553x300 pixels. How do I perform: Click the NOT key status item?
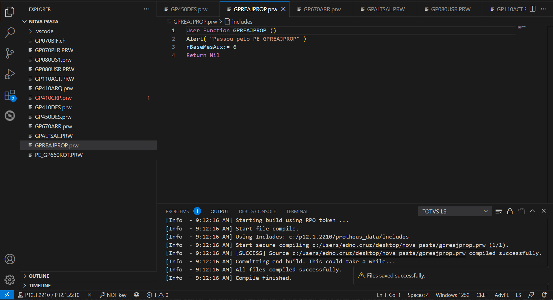point(113,295)
